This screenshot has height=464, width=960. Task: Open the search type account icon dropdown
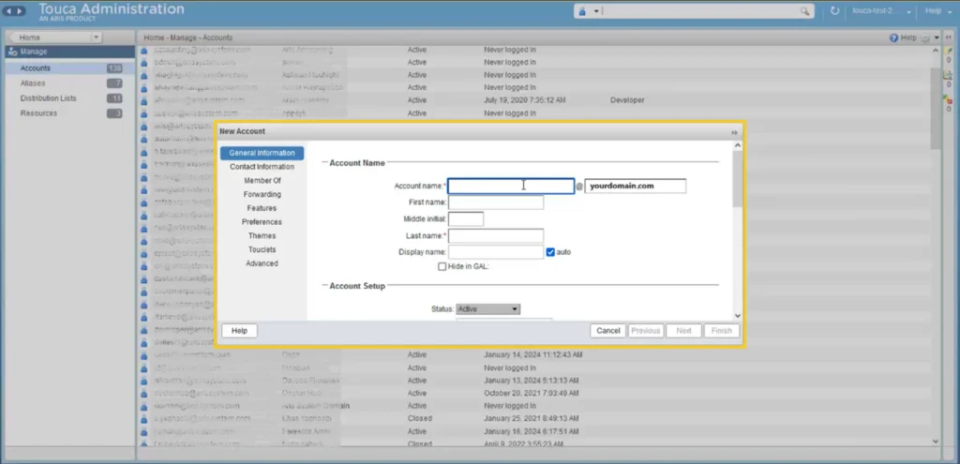click(x=587, y=11)
